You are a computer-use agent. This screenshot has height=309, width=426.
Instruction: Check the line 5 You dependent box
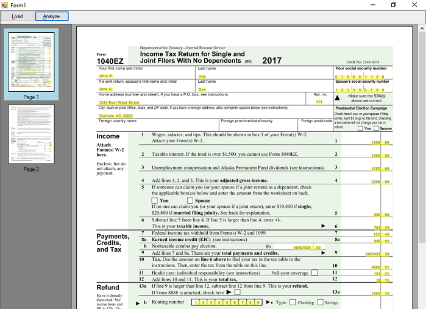(x=154, y=201)
